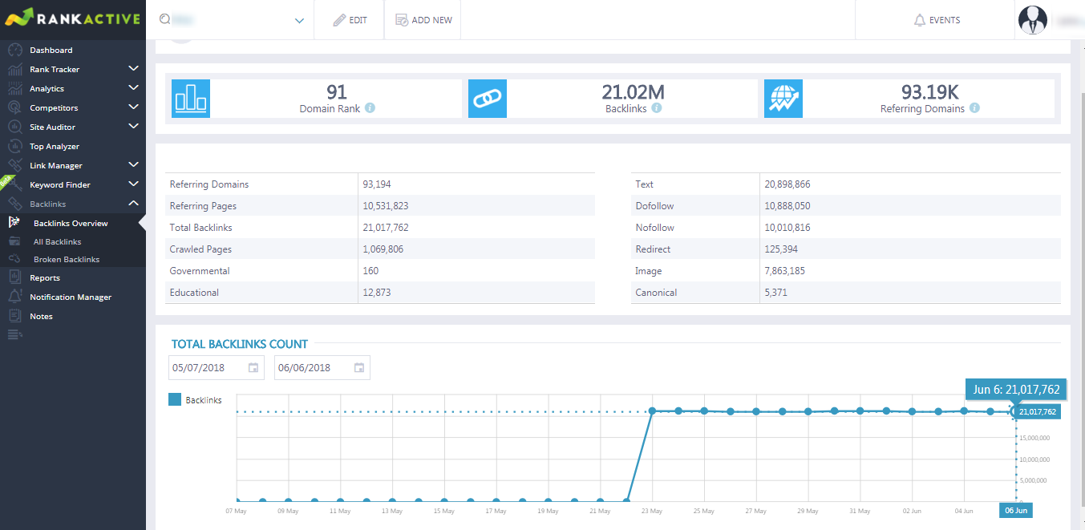The image size is (1085, 530).
Task: Click the Domain Rank info icon
Action: tap(370, 108)
